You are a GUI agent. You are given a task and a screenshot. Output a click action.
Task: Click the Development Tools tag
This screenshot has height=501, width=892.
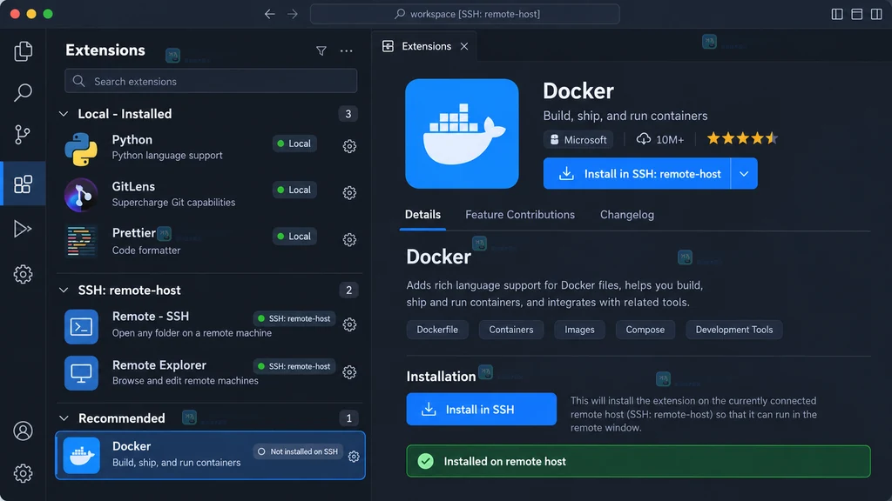(x=733, y=330)
